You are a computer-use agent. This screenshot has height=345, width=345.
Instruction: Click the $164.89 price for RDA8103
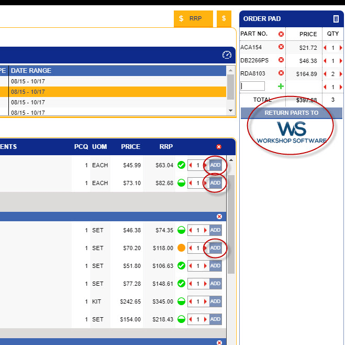pyautogui.click(x=306, y=74)
